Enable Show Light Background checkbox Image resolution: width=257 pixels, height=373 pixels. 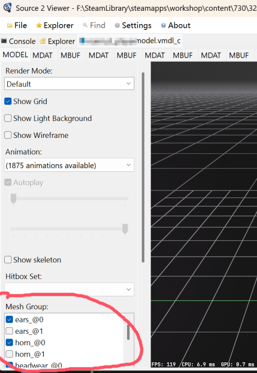[8, 118]
